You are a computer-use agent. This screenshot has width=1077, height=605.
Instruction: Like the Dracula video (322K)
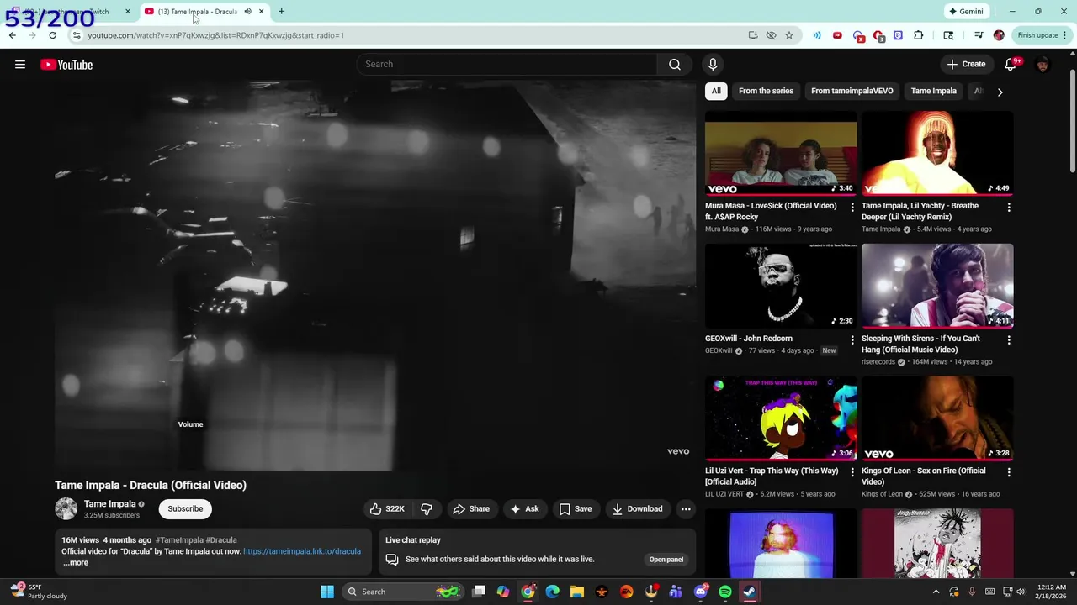[x=387, y=509]
